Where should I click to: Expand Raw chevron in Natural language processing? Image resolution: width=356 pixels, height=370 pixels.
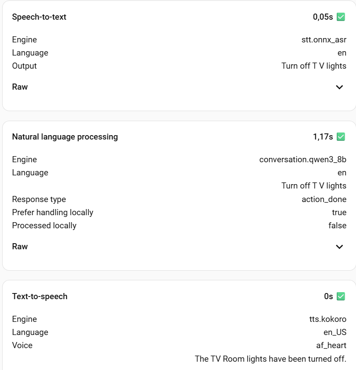[x=339, y=247]
